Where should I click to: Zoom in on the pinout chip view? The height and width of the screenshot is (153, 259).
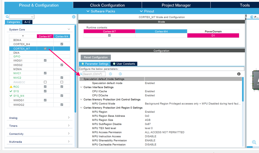click(254, 142)
